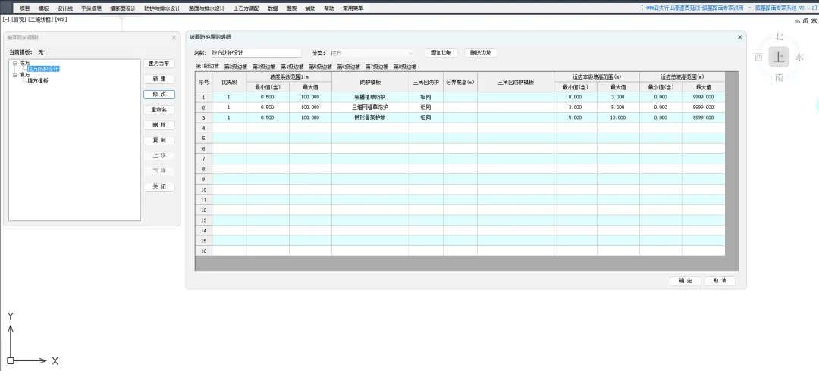Click the 删除 button in left panel
Image resolution: width=819 pixels, height=371 pixels.
tap(159, 125)
